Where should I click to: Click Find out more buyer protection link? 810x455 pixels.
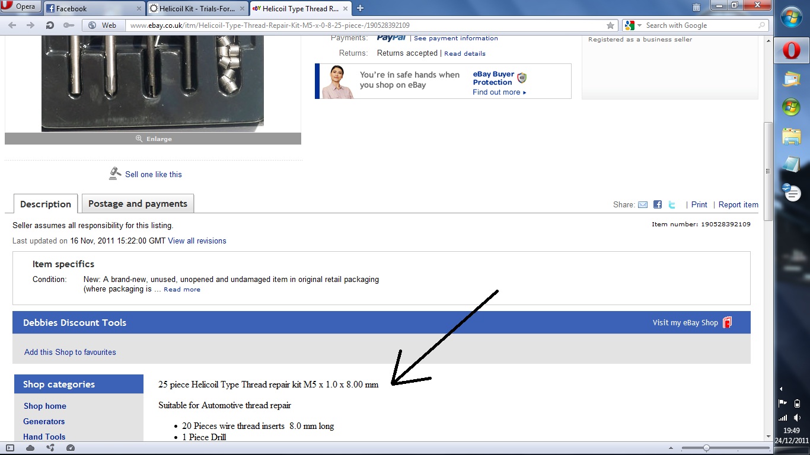pos(499,92)
